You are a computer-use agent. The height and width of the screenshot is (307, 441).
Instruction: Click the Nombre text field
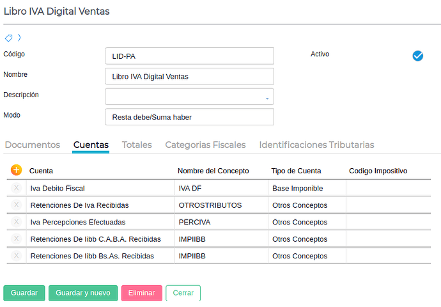click(189, 76)
